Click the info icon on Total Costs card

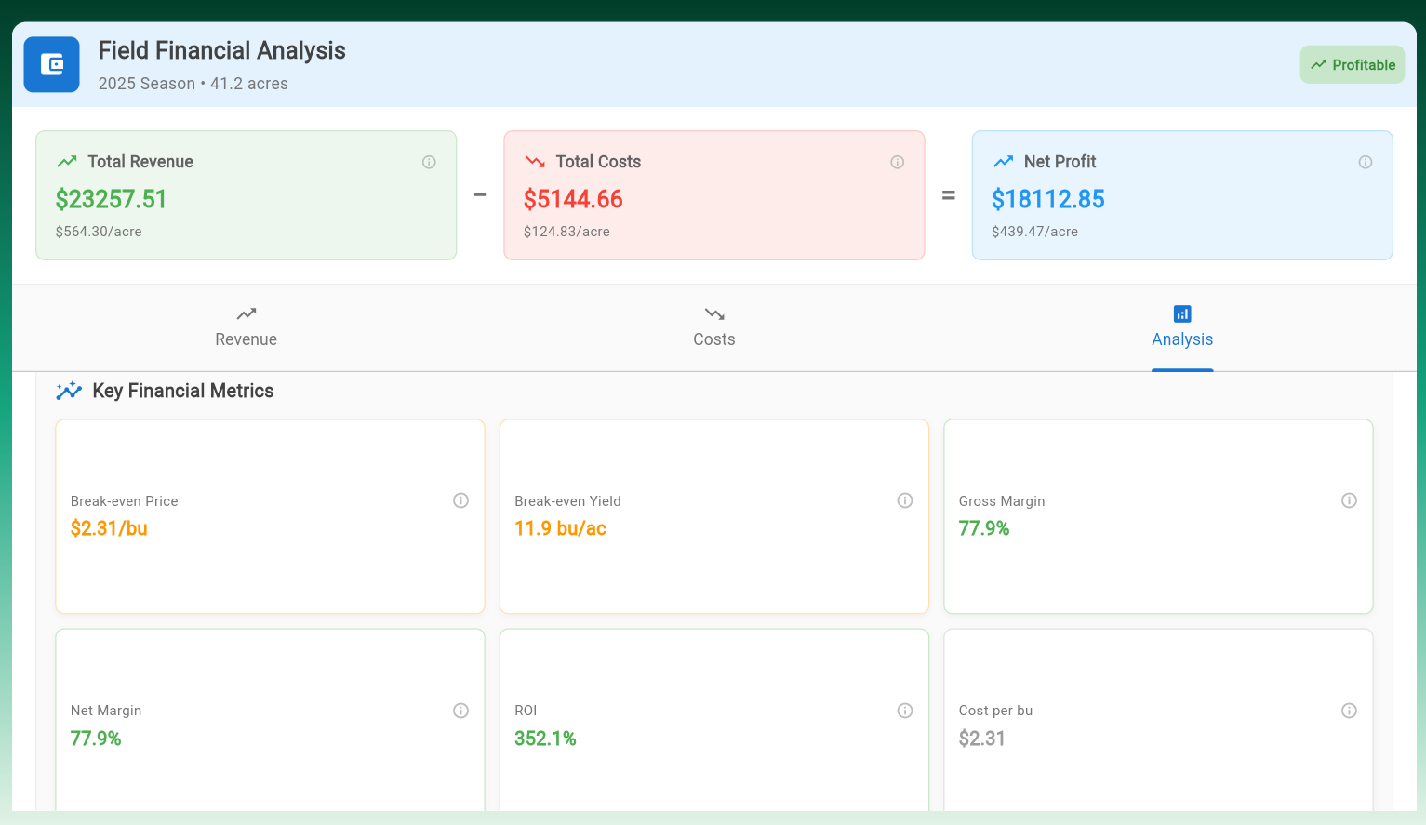pos(897,162)
